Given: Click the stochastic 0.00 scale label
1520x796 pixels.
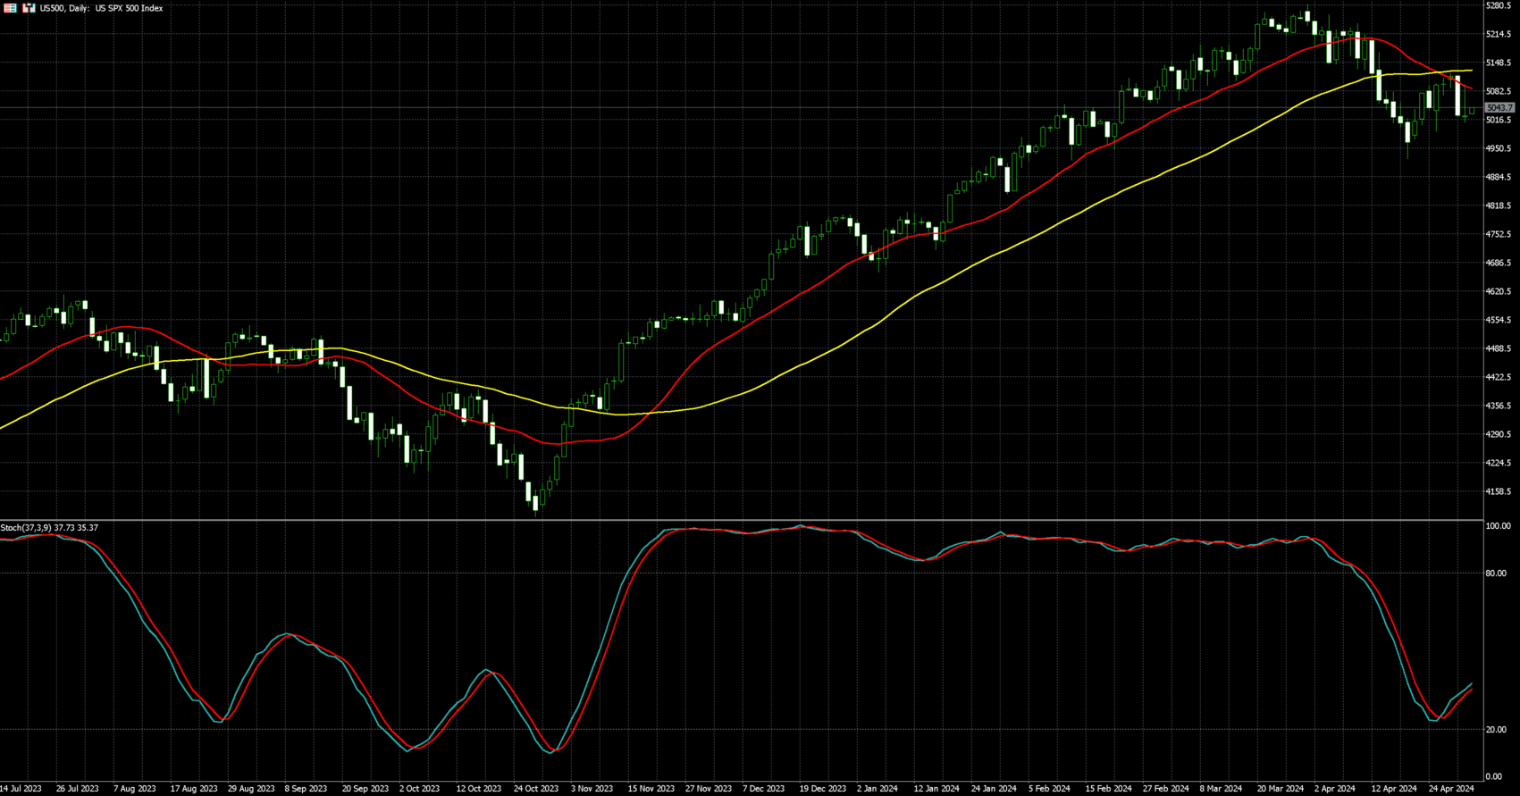Looking at the screenshot, I should click(1493, 776).
